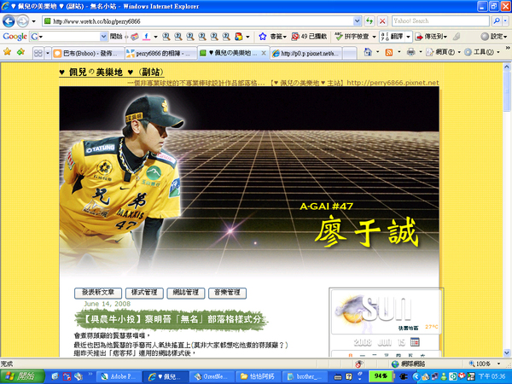
Task: Click the Home page icon
Action: (368, 52)
